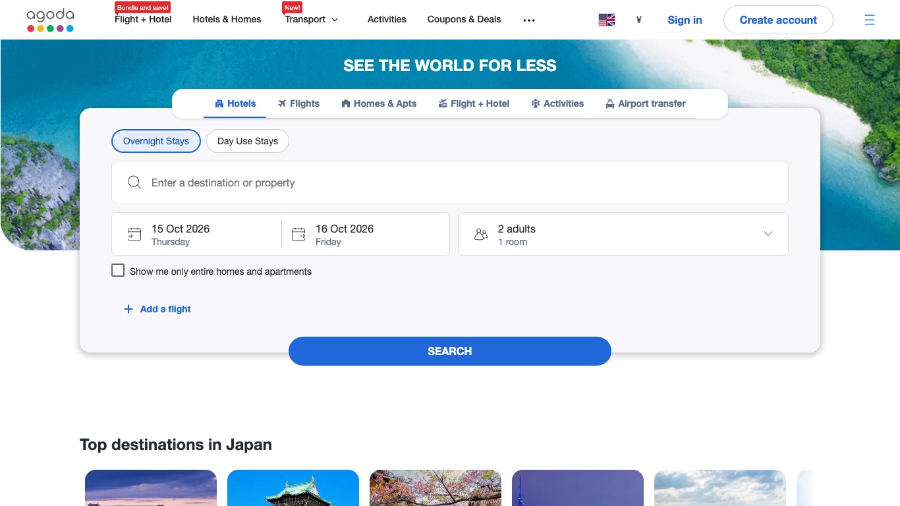Click the search magnifier icon

coord(134,183)
